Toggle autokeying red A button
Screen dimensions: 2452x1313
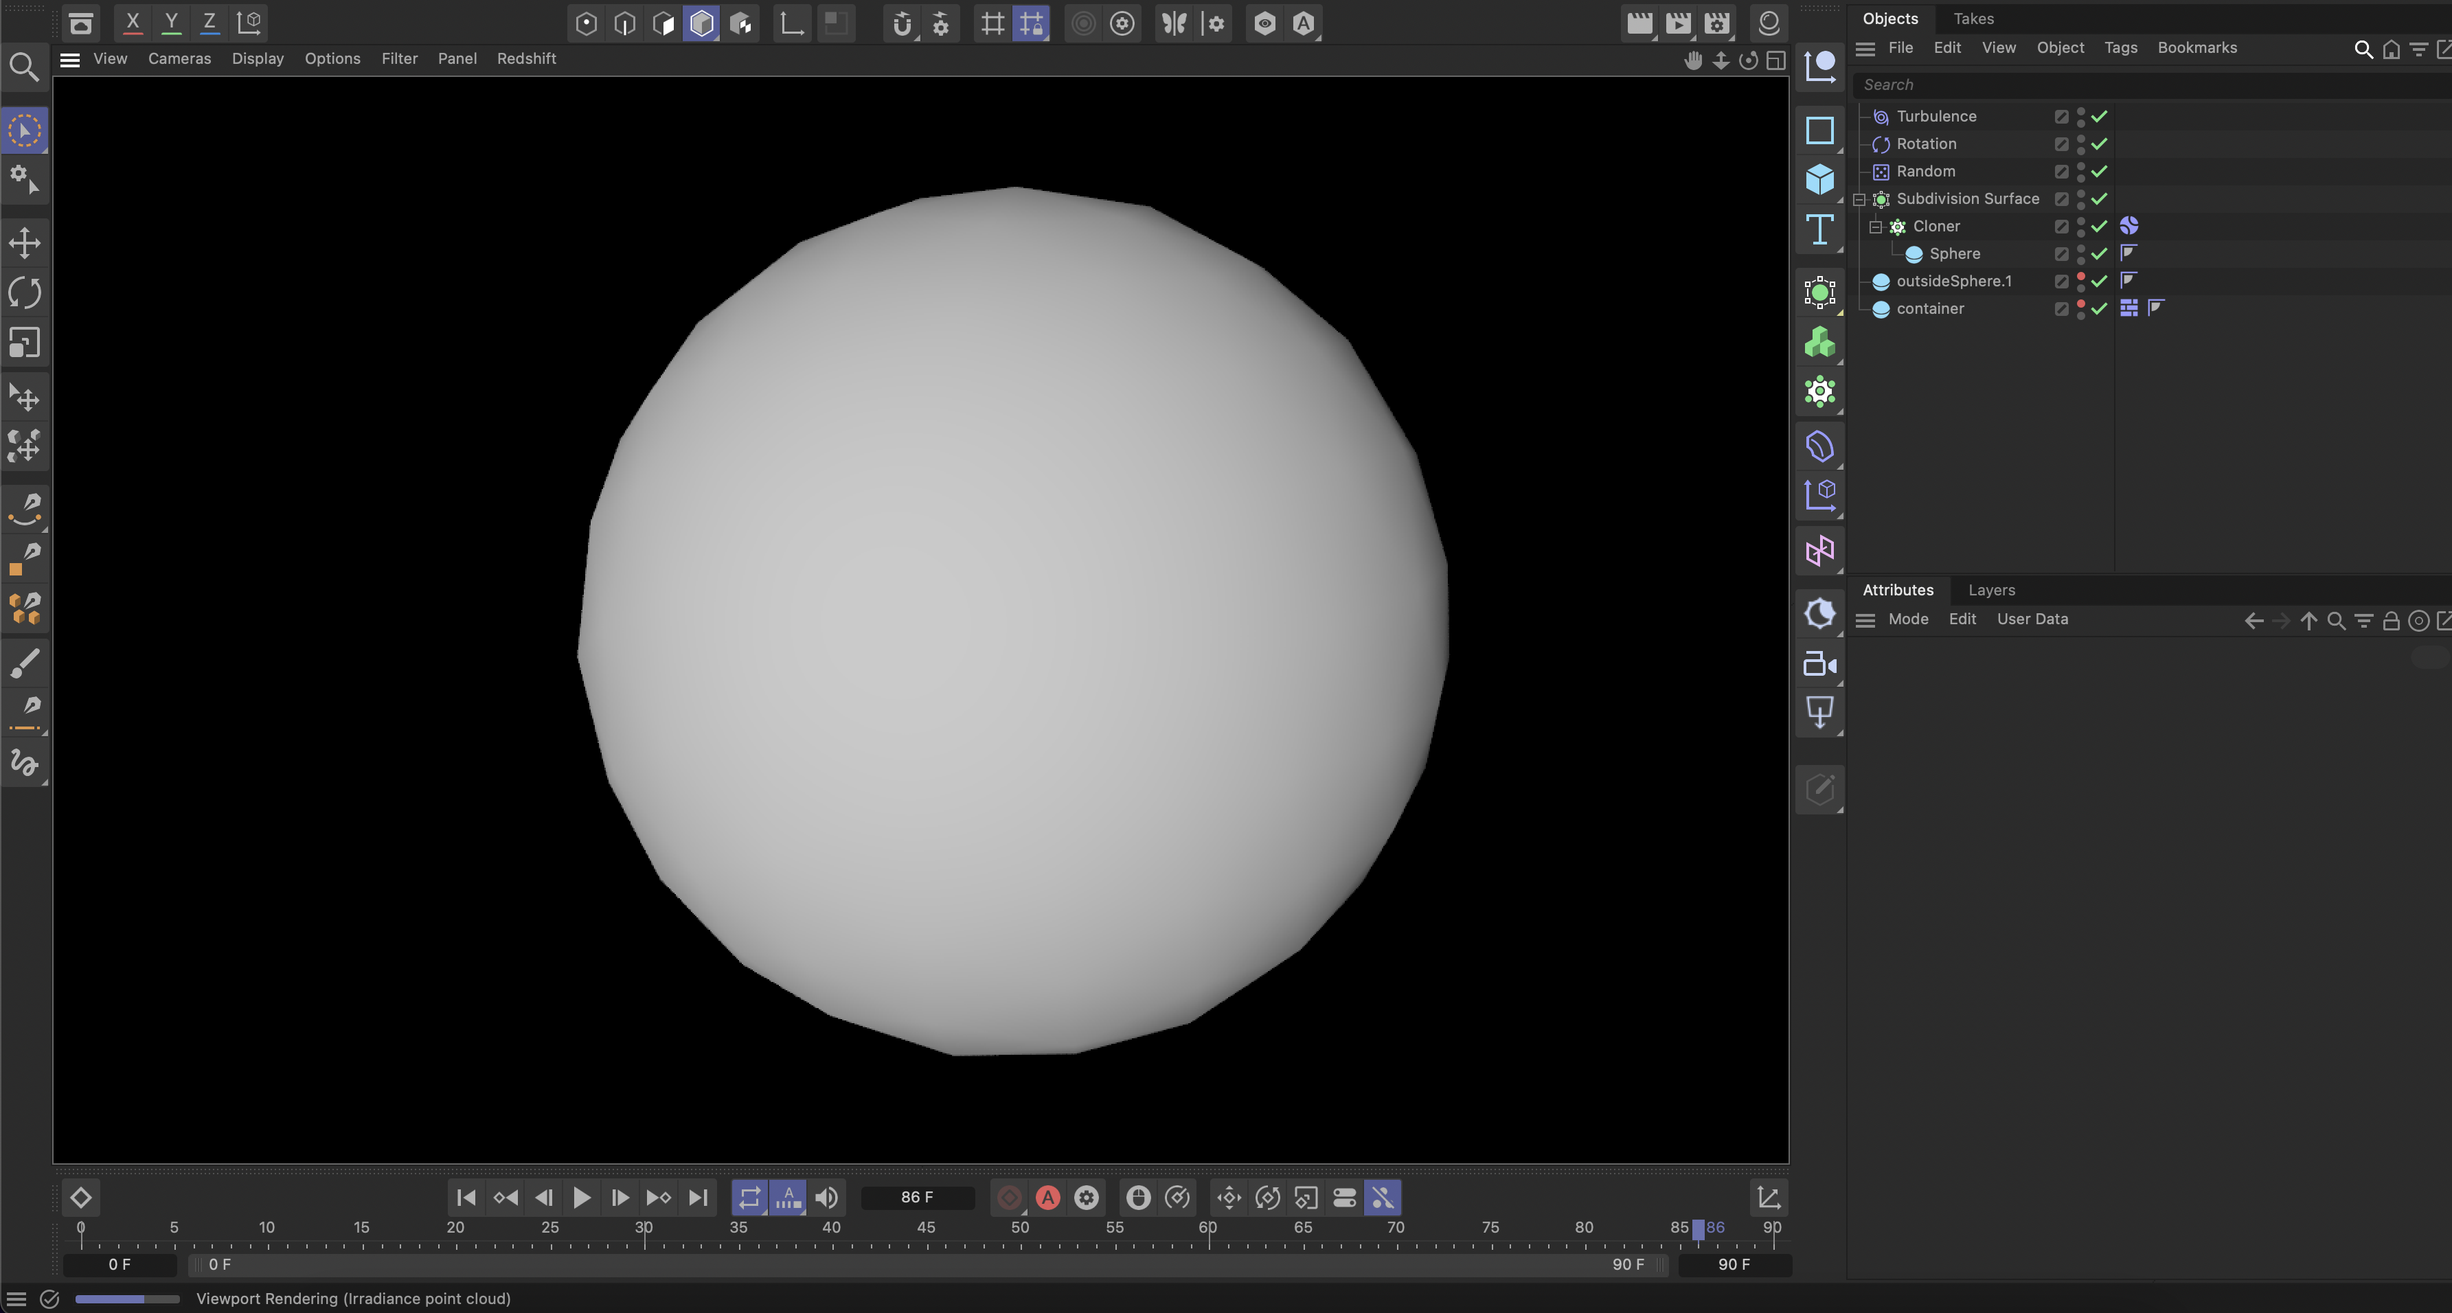1047,1197
